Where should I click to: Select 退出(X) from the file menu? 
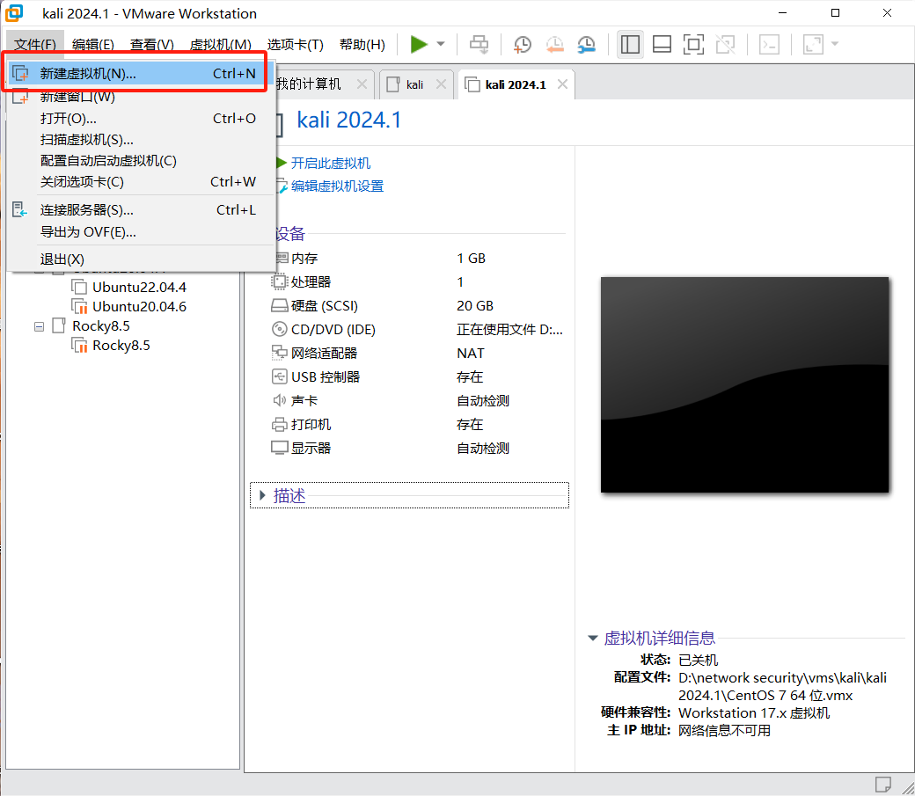click(141, 259)
